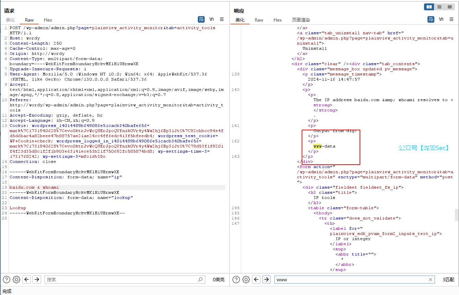
Task: Jump to next 'www' match in response
Action: (x=266, y=280)
